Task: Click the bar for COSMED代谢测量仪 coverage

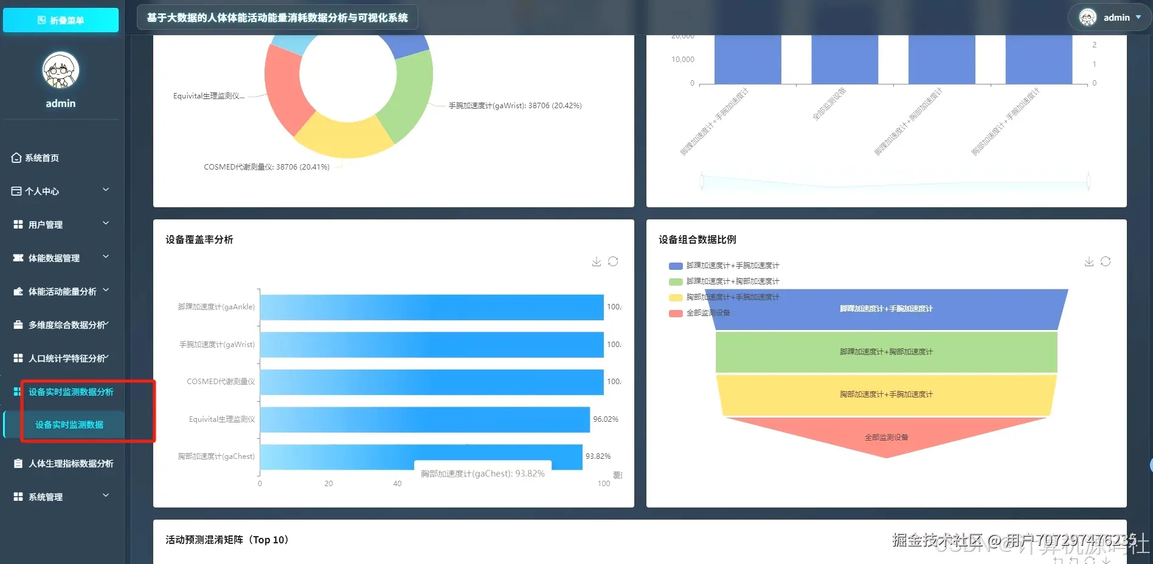Action: [432, 382]
